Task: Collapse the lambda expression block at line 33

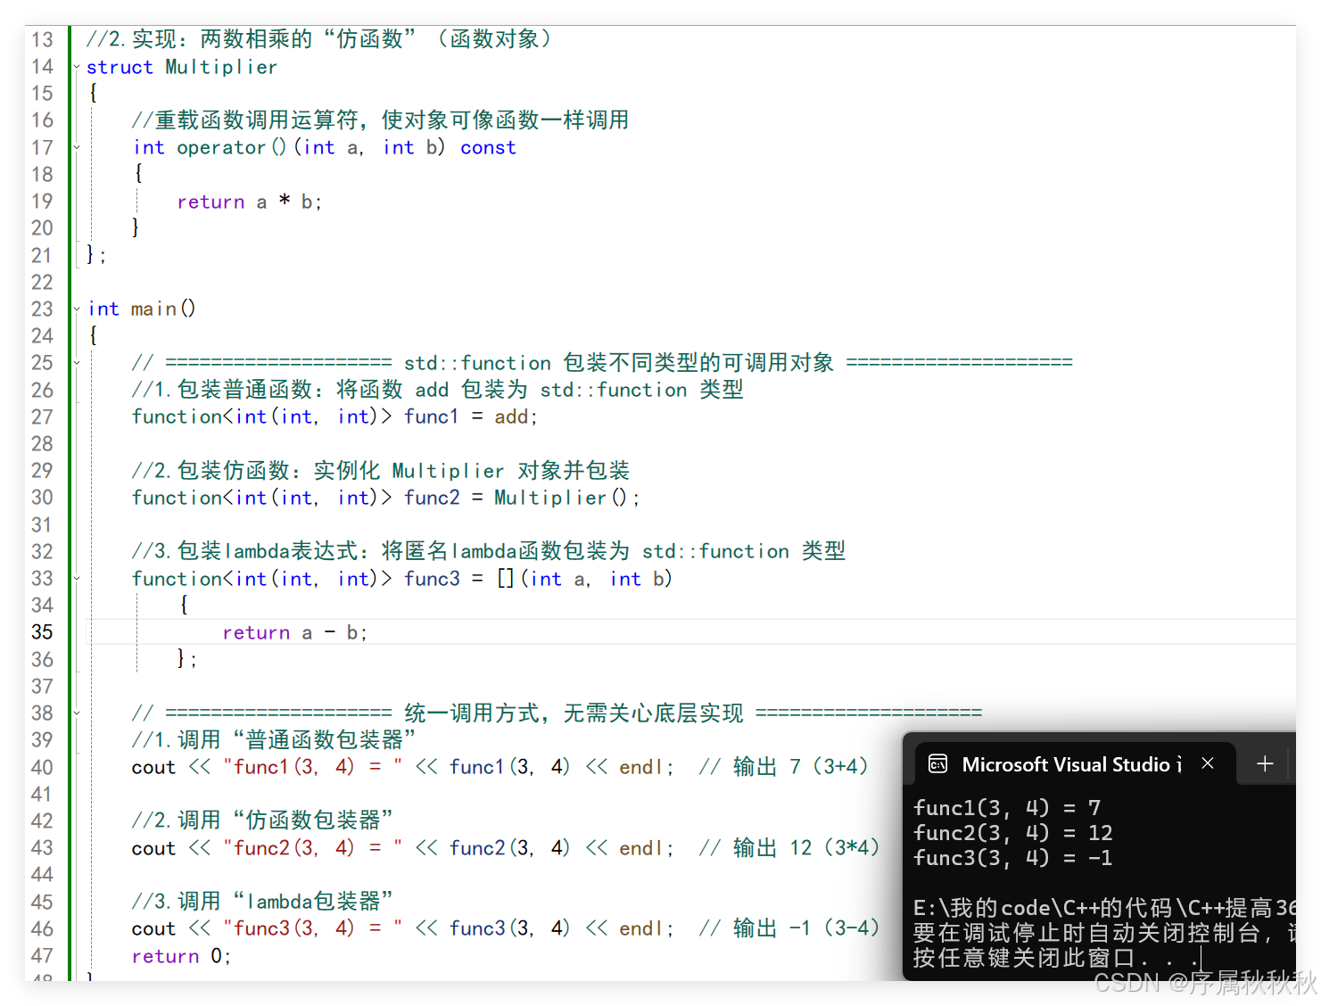Action: pyautogui.click(x=76, y=578)
